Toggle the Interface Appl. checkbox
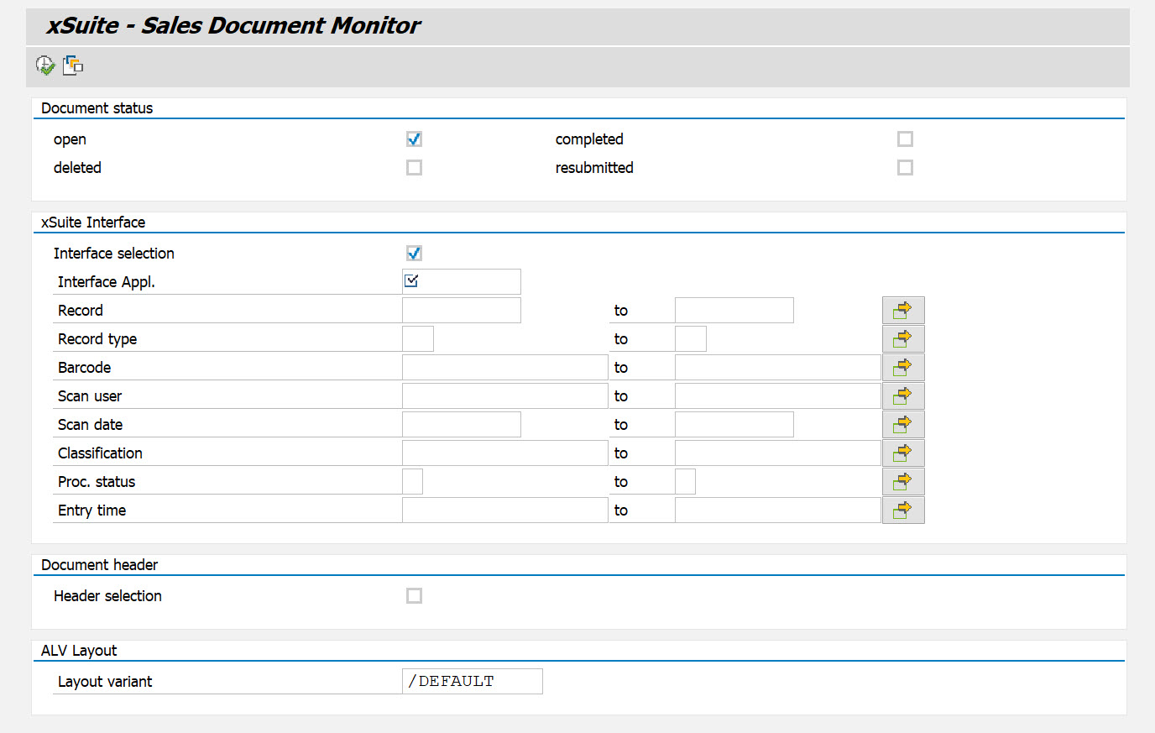The width and height of the screenshot is (1155, 733). (410, 280)
